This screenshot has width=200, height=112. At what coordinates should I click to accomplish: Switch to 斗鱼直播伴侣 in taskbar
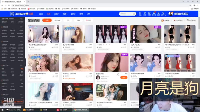click(x=28, y=110)
